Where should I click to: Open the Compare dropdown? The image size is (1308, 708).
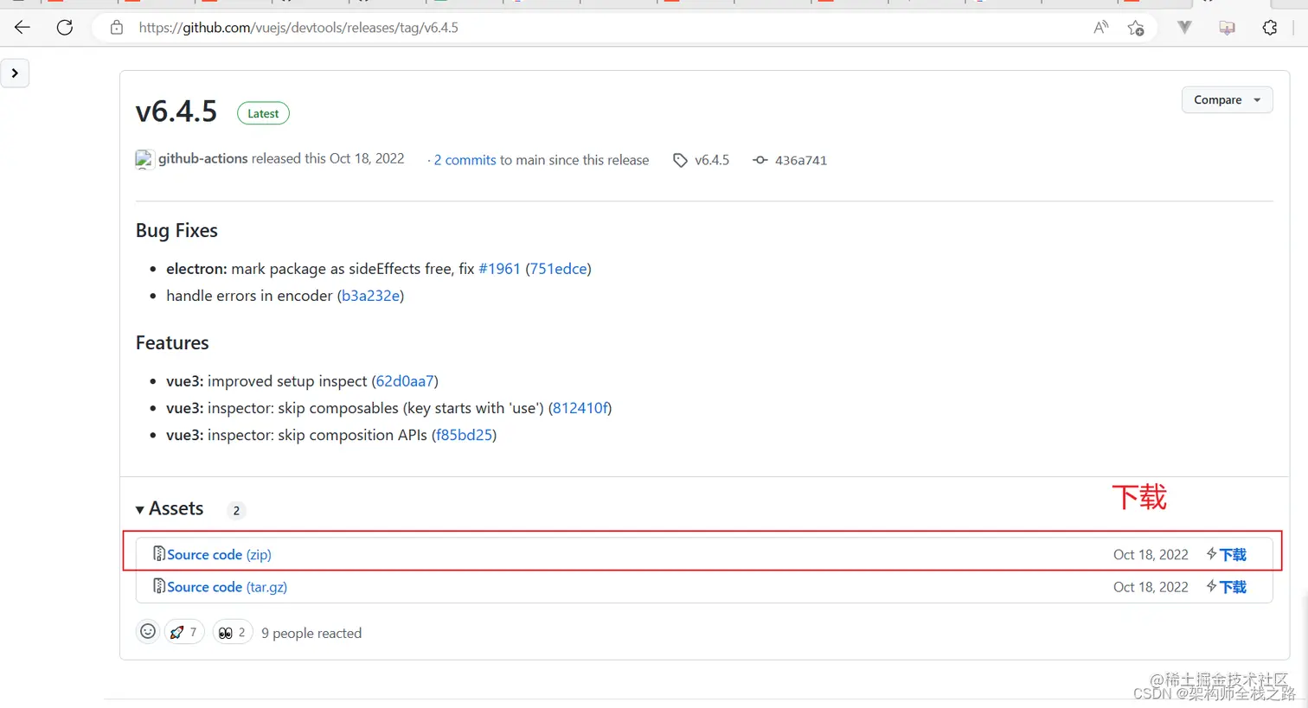[1227, 100]
